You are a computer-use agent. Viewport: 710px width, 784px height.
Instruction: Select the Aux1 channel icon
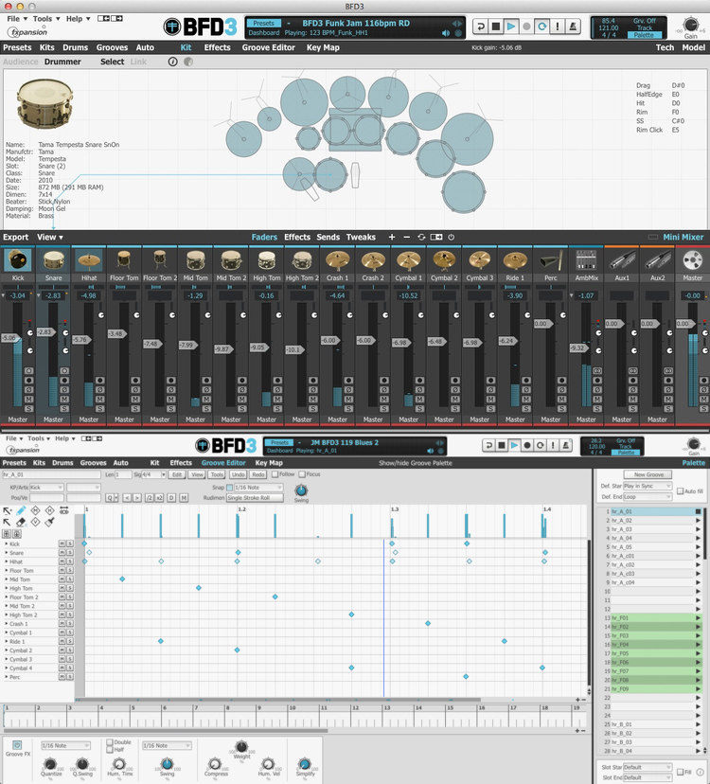622,260
